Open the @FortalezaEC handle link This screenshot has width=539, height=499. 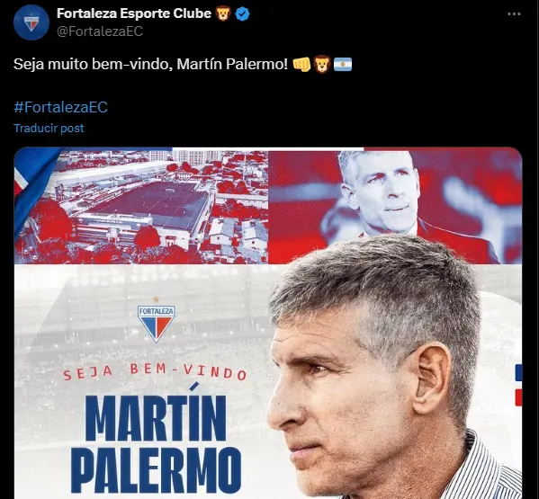point(100,31)
